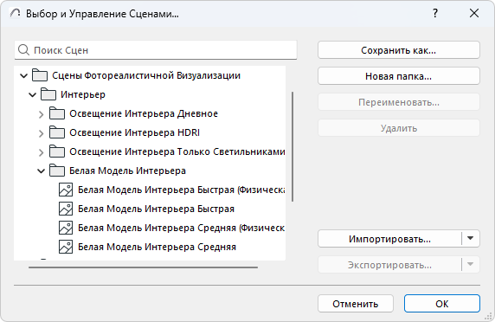The height and width of the screenshot is (322, 495).
Task: Expand Освещение Интерьера Дневное folder
Action: [41, 114]
